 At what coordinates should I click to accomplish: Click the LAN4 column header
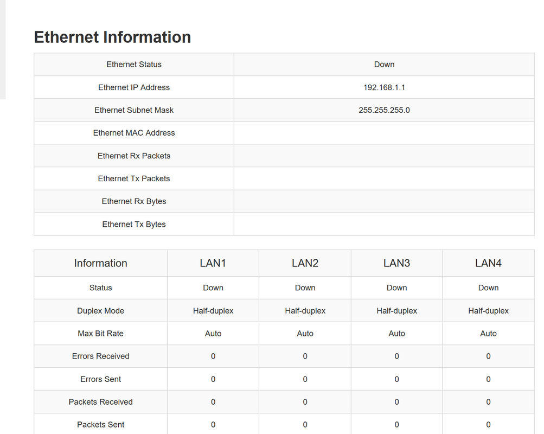click(488, 263)
